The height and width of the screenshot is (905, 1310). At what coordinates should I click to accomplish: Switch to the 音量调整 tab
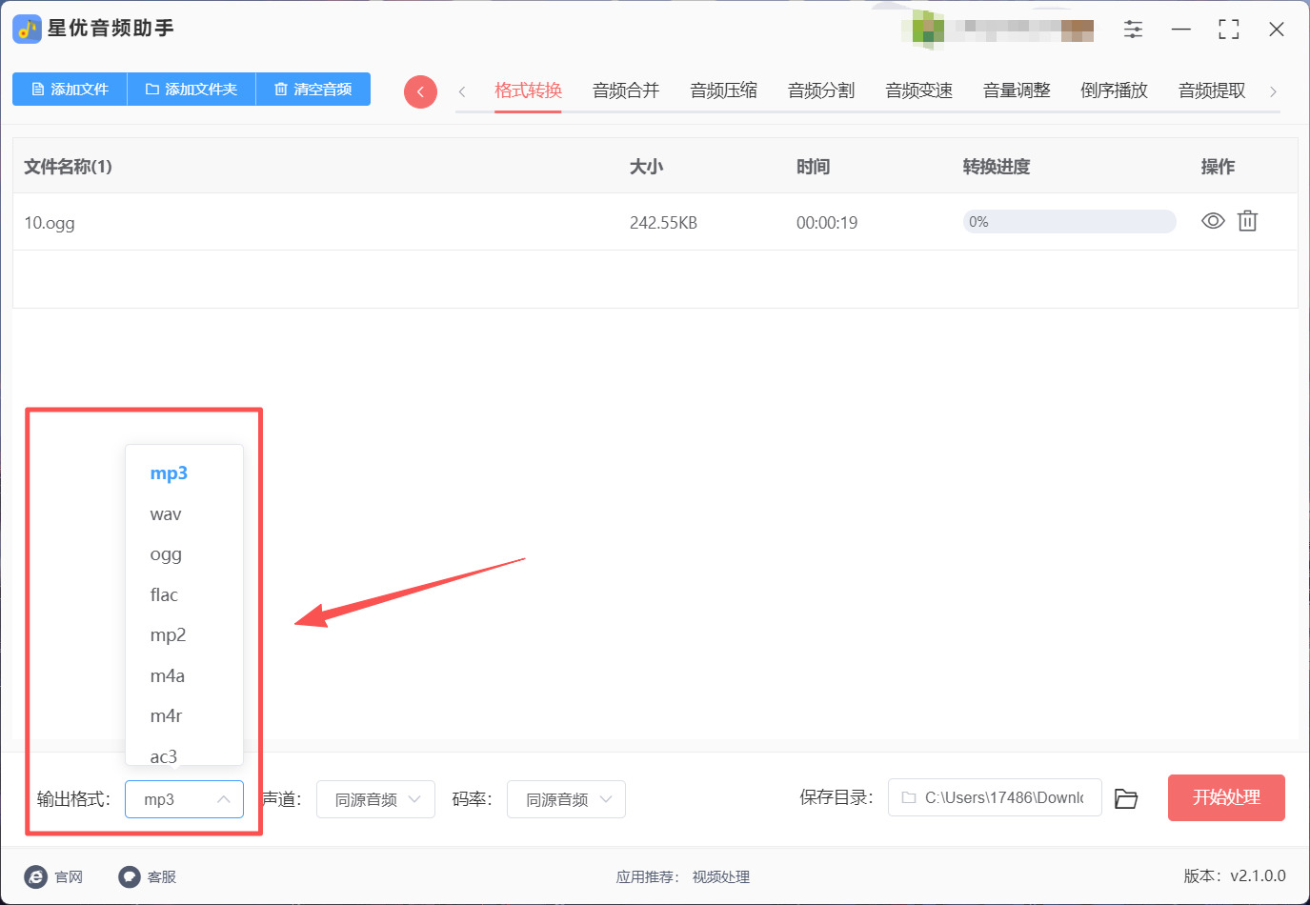click(1017, 90)
